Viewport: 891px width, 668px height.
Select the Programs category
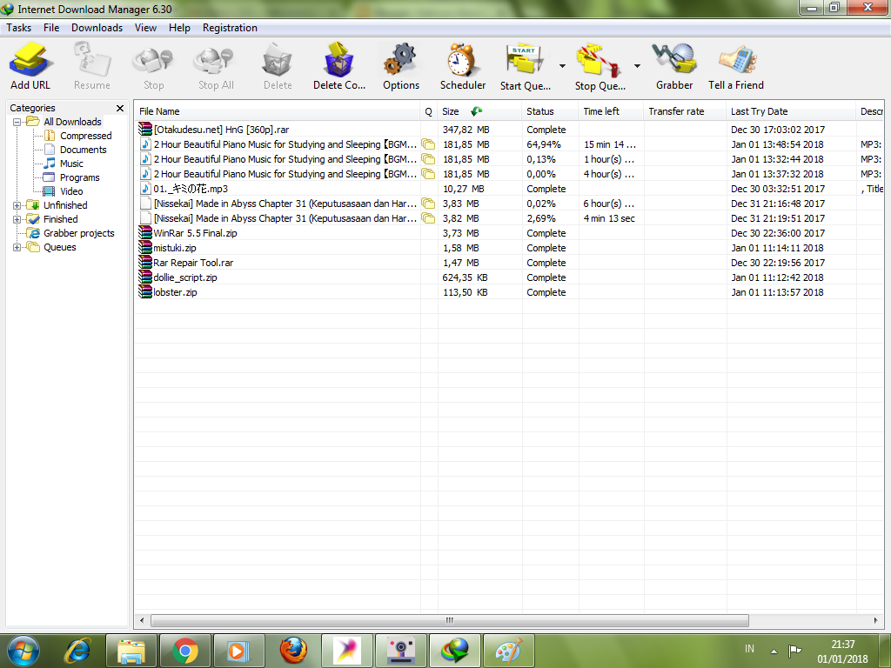tap(79, 177)
